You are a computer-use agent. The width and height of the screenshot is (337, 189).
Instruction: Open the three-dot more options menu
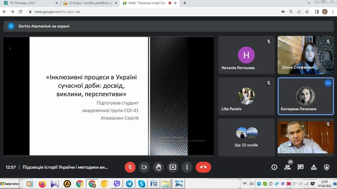pyautogui.click(x=187, y=167)
